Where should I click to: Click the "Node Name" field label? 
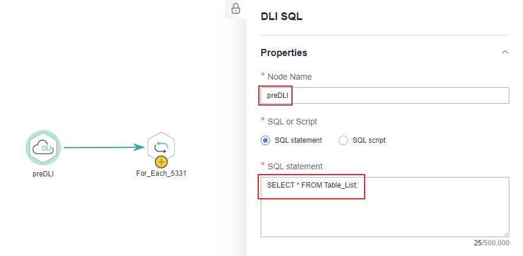tap(290, 77)
